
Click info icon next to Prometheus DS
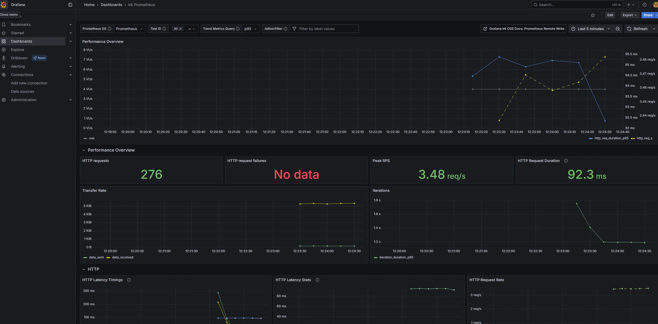pyautogui.click(x=110, y=29)
